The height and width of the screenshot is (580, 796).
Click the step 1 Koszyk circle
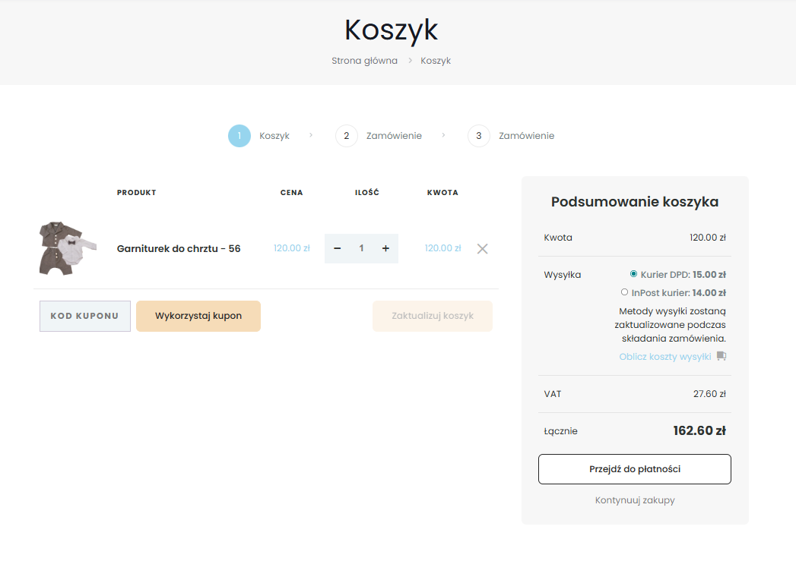point(239,136)
